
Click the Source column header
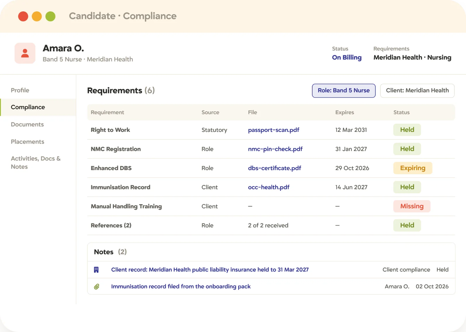click(x=210, y=112)
